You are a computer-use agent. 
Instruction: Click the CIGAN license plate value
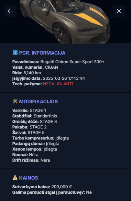tap(52, 67)
